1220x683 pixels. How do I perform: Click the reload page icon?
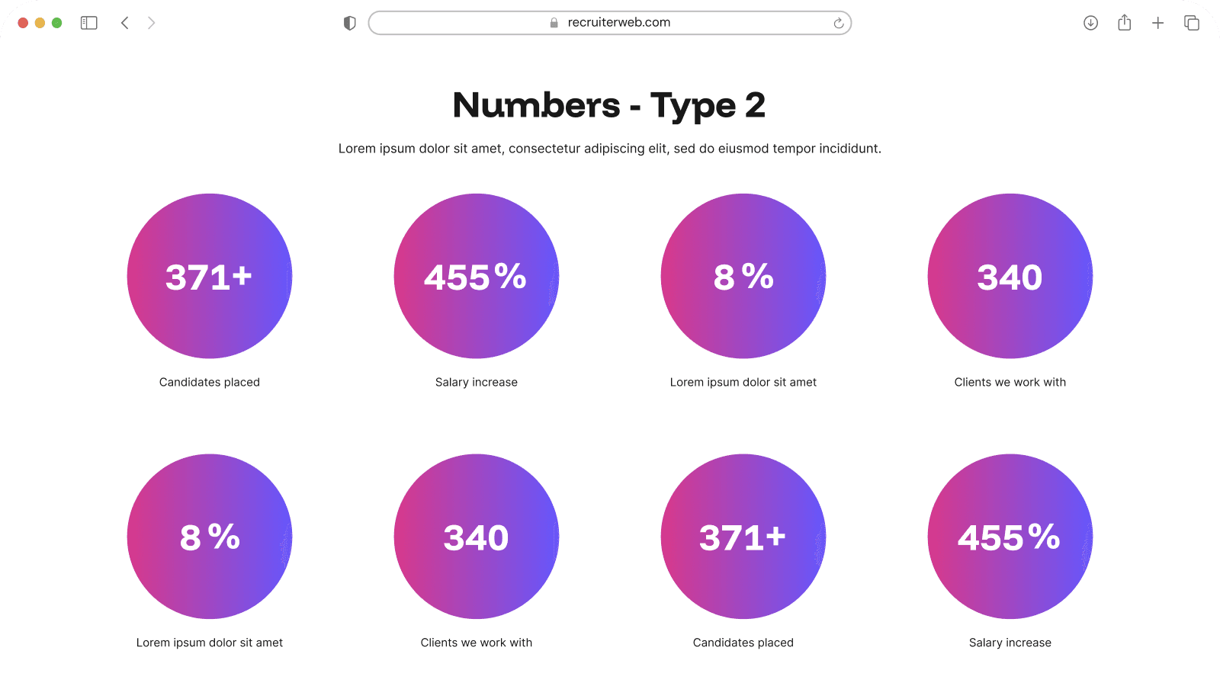(x=839, y=23)
